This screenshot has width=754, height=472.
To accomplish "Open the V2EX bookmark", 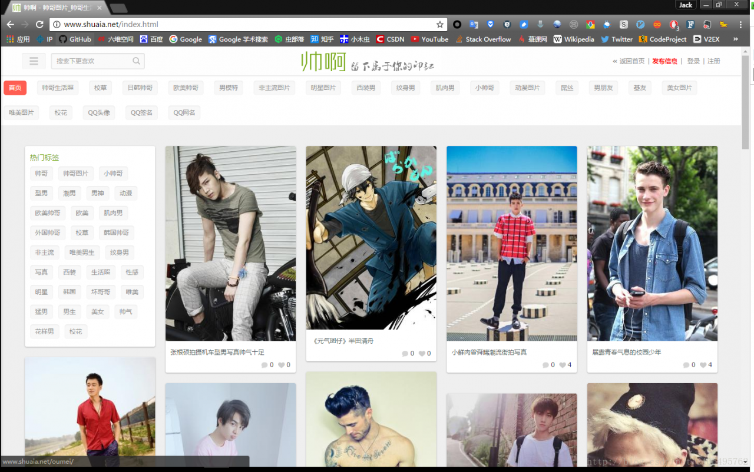I will pyautogui.click(x=706, y=39).
